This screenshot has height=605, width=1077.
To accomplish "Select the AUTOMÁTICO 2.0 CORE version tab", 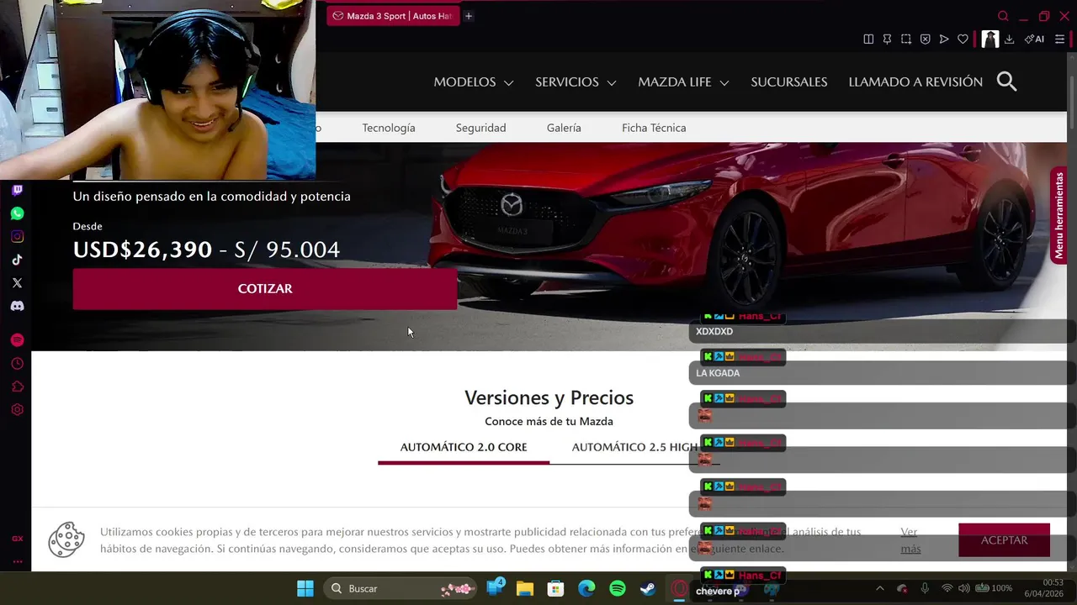I will point(464,447).
